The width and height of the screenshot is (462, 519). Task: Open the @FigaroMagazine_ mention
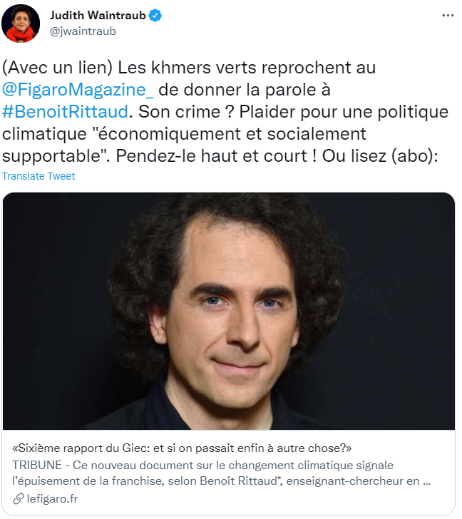[78, 90]
